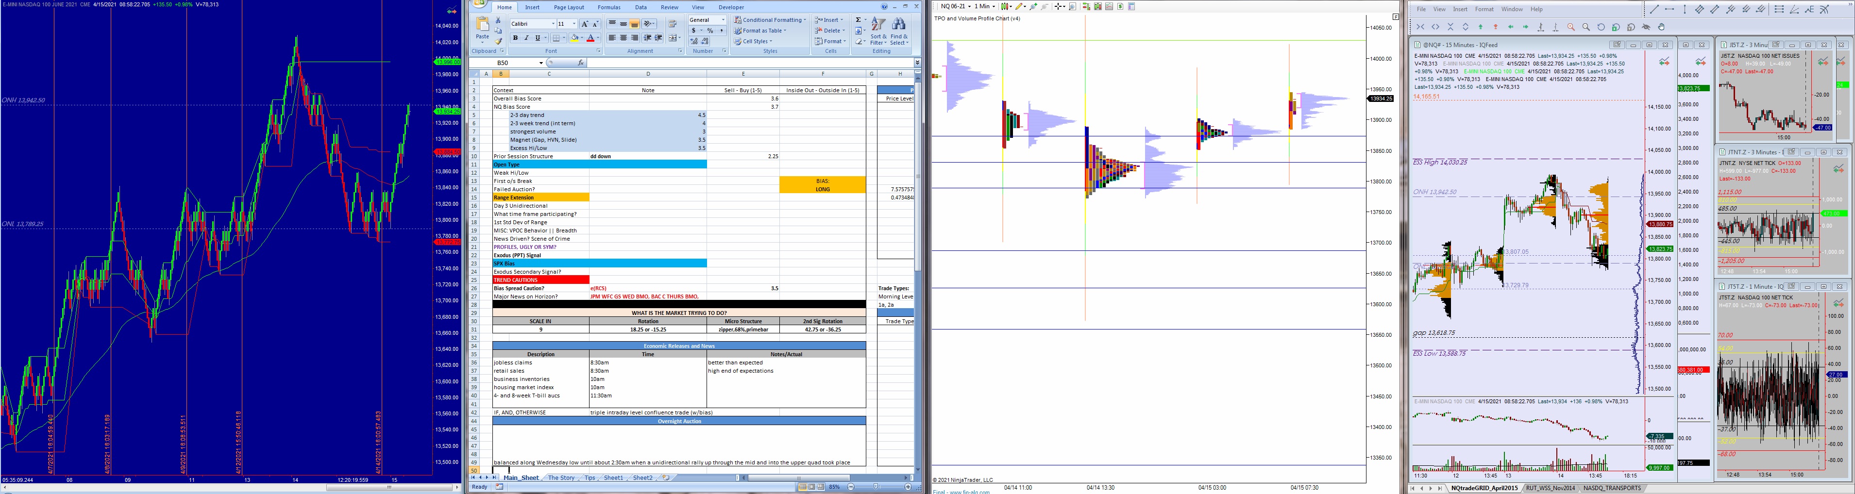Switch to the NASDQ_TRANSPORTS workspace tab
This screenshot has height=494, width=1855.
click(1612, 488)
